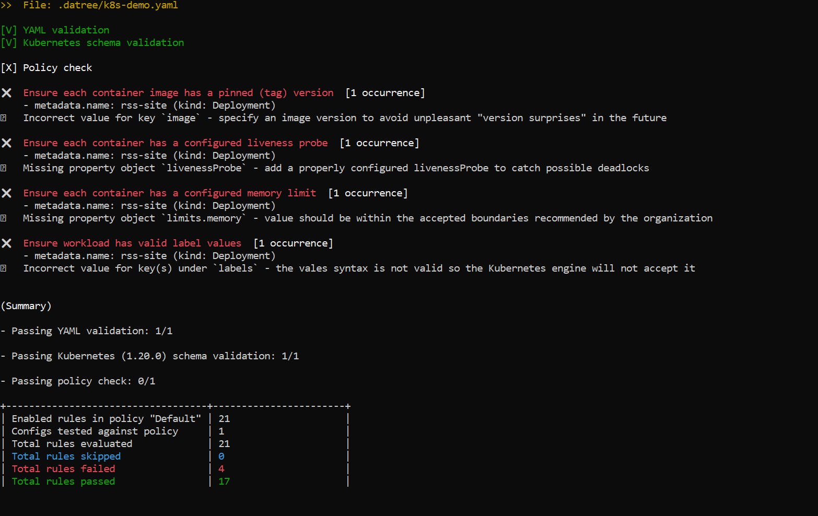This screenshot has width=818, height=516.
Task: Click the '(Summary)' heading
Action: pos(26,306)
